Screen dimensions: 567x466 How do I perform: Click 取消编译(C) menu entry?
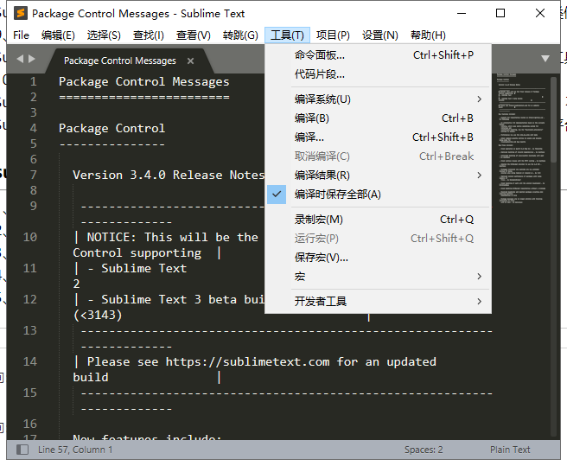[378, 156]
